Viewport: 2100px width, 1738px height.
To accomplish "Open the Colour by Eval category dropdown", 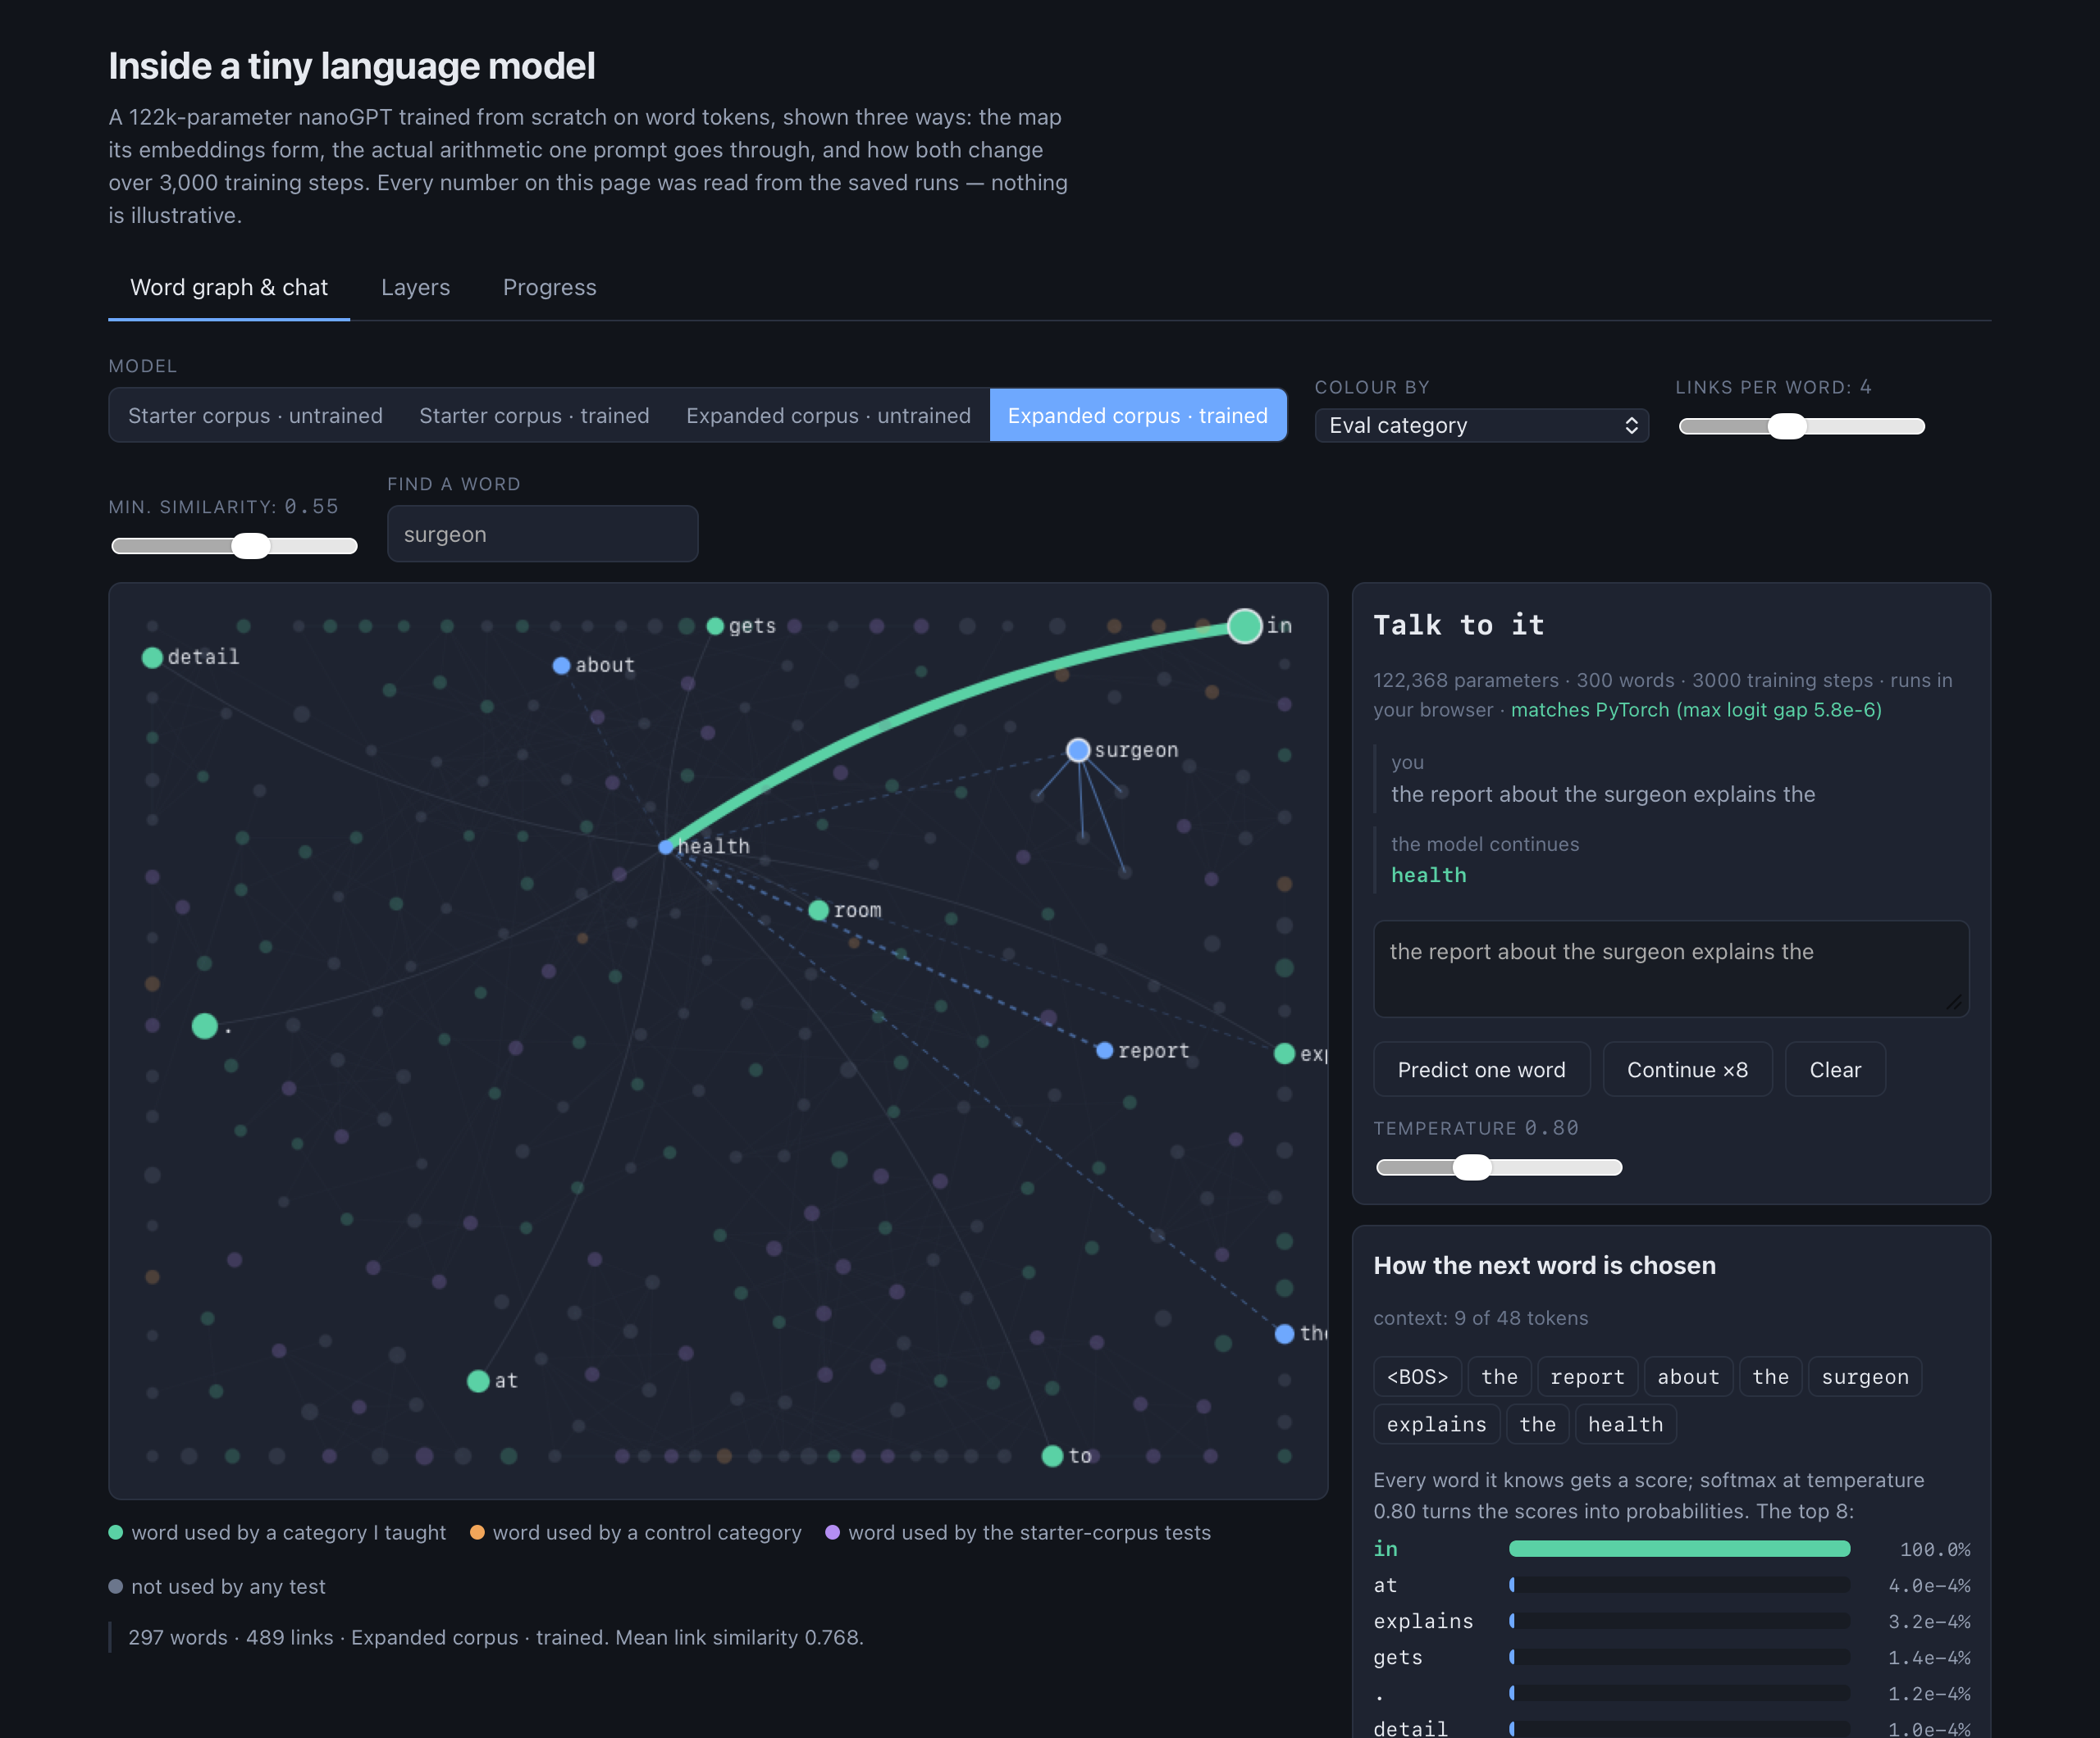I will [x=1481, y=425].
